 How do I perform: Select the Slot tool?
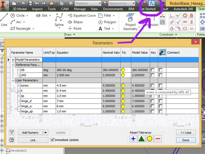(x=42, y=15)
